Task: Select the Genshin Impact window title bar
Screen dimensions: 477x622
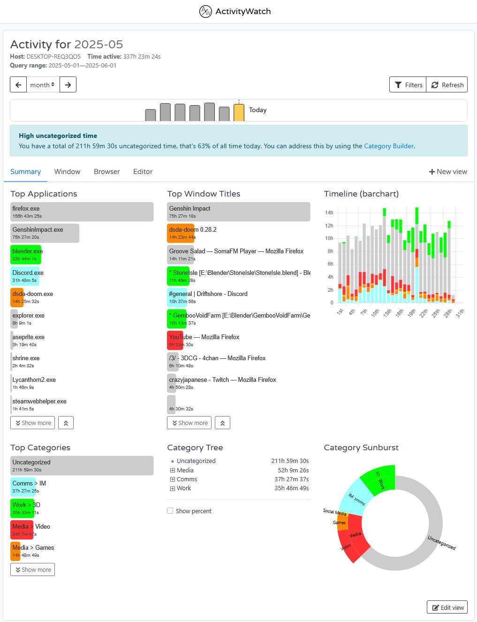Action: pyautogui.click(x=239, y=212)
